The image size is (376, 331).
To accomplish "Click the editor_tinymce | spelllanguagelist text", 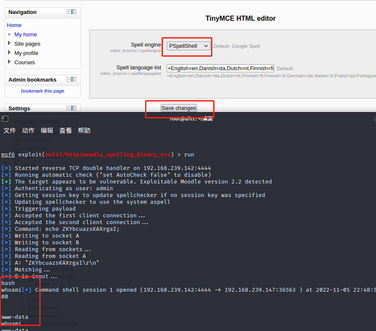I will coord(131,73).
